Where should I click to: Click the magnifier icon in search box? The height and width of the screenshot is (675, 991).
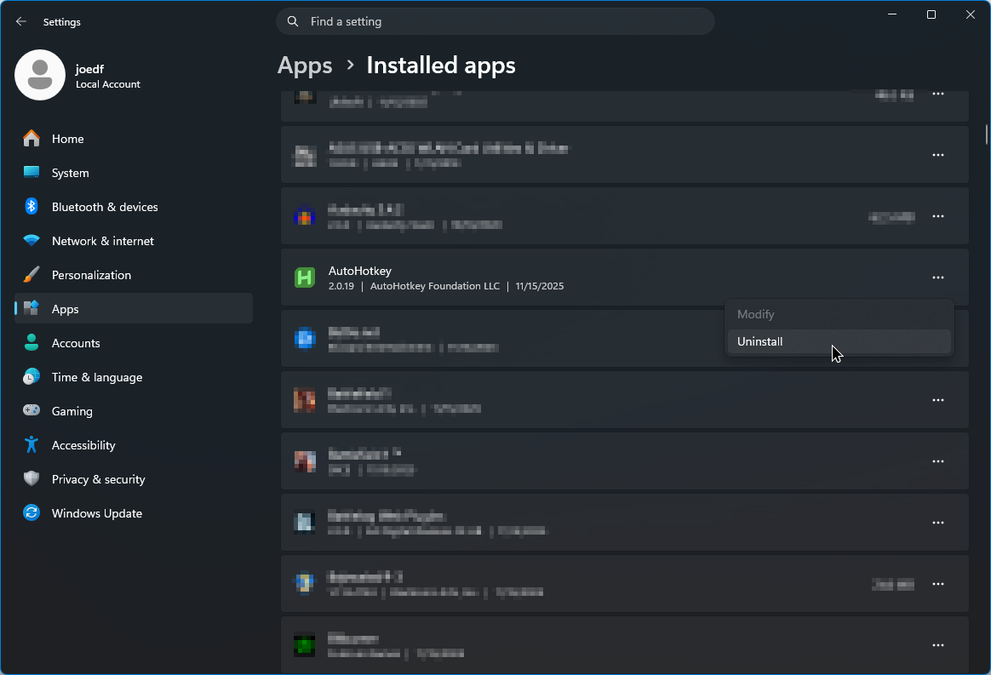click(x=293, y=21)
